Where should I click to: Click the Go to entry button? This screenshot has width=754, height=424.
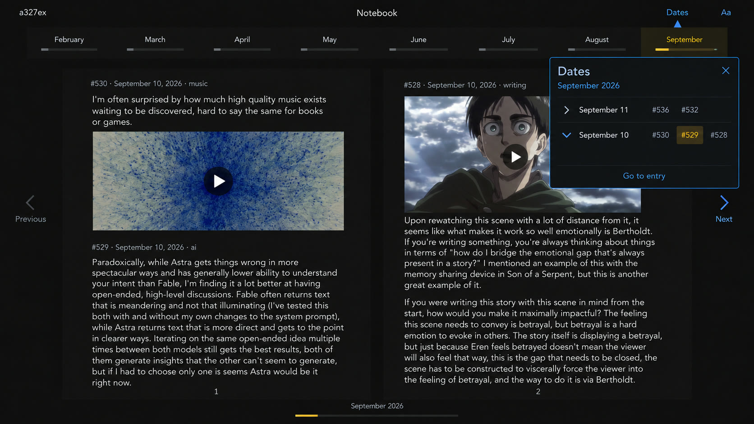644,176
